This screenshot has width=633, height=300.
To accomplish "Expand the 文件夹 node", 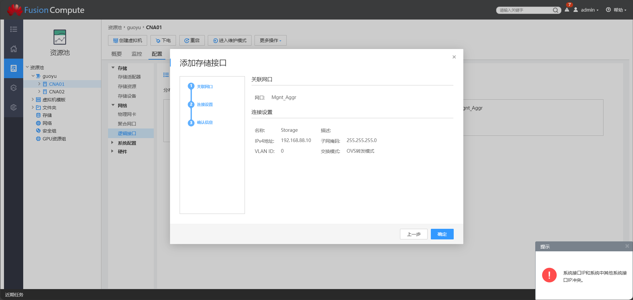I will click(32, 107).
